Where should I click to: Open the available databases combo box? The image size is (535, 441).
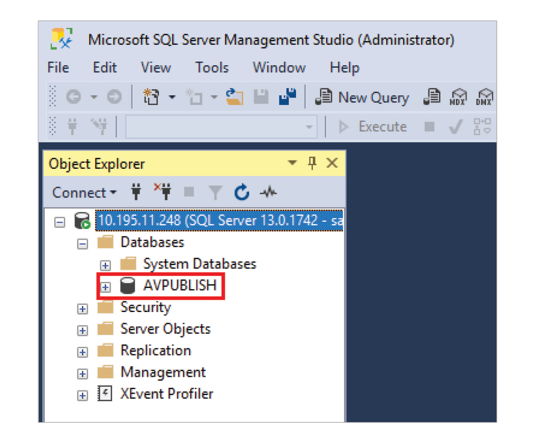[222, 127]
